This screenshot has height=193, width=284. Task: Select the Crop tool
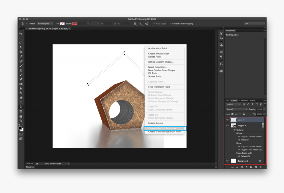[x=21, y=52]
